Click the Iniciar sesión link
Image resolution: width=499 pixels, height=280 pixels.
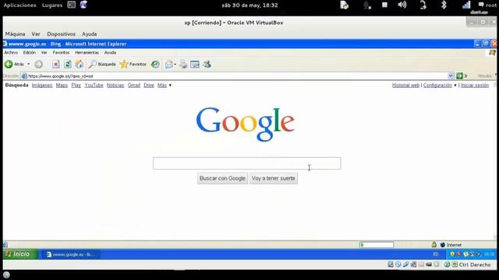click(x=475, y=86)
